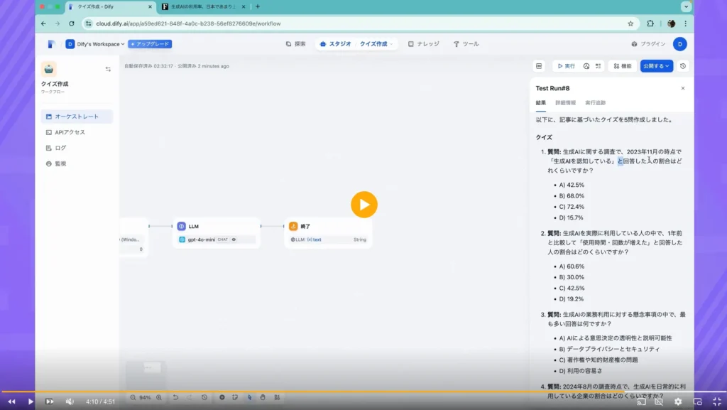Open the run history clock icon

[x=586, y=66]
